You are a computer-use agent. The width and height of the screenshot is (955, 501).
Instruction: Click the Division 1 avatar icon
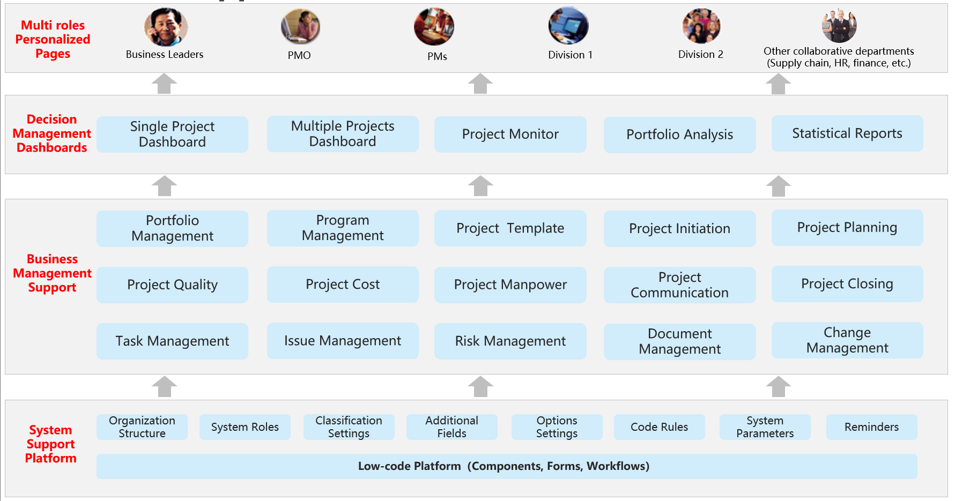click(x=568, y=26)
